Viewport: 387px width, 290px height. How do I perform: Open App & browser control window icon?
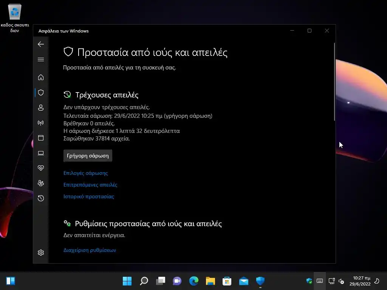[x=41, y=138]
